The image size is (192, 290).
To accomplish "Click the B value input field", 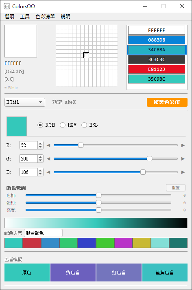I will pos(28,172).
